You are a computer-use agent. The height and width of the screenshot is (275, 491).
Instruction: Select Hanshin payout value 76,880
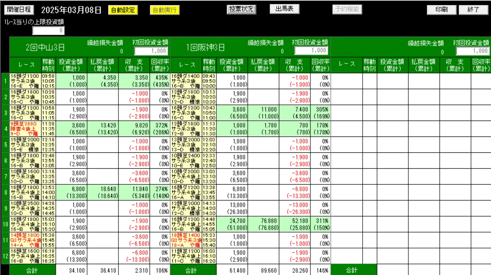[x=269, y=221]
